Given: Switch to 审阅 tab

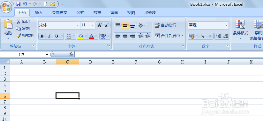Looking at the screenshot, I should 114,13.
